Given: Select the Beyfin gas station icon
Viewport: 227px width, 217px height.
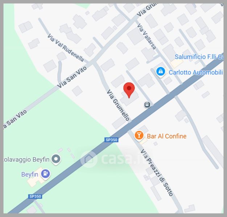Looking at the screenshot, I should (45, 174).
